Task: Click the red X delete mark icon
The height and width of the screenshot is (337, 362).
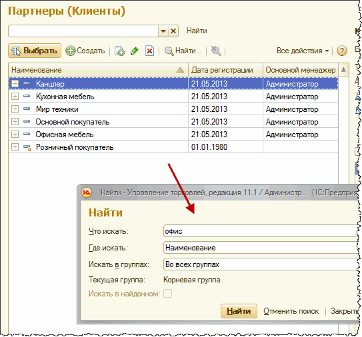Action: point(149,51)
